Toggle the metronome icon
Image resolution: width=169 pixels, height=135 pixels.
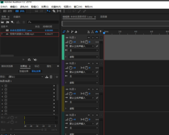coord(89,32)
